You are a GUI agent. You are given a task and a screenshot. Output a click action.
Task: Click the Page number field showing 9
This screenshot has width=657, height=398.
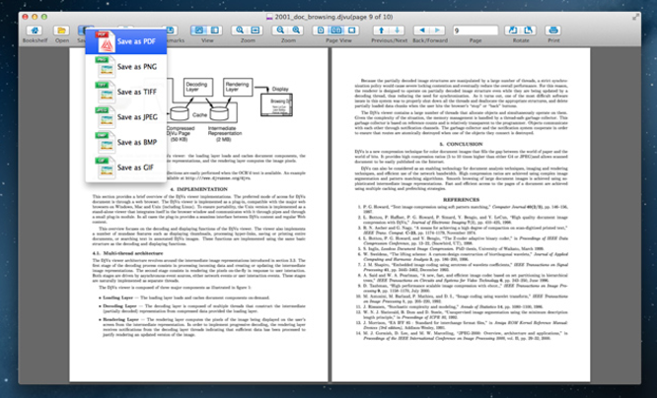[475, 31]
